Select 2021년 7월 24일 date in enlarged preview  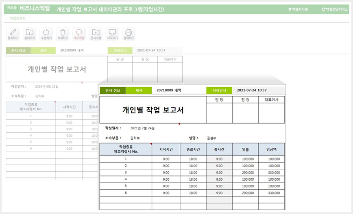pyautogui.click(x=142, y=128)
